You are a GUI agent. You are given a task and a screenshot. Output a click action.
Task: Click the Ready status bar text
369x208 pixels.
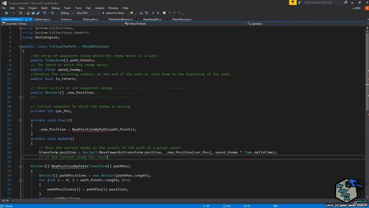(x=9, y=206)
